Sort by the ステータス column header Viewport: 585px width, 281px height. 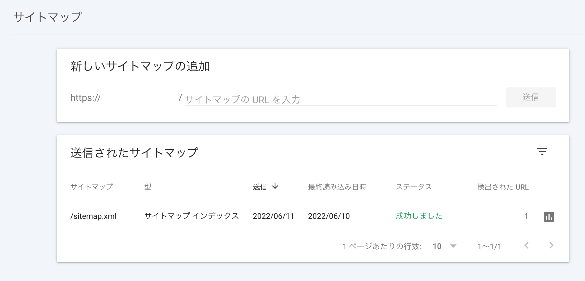414,187
